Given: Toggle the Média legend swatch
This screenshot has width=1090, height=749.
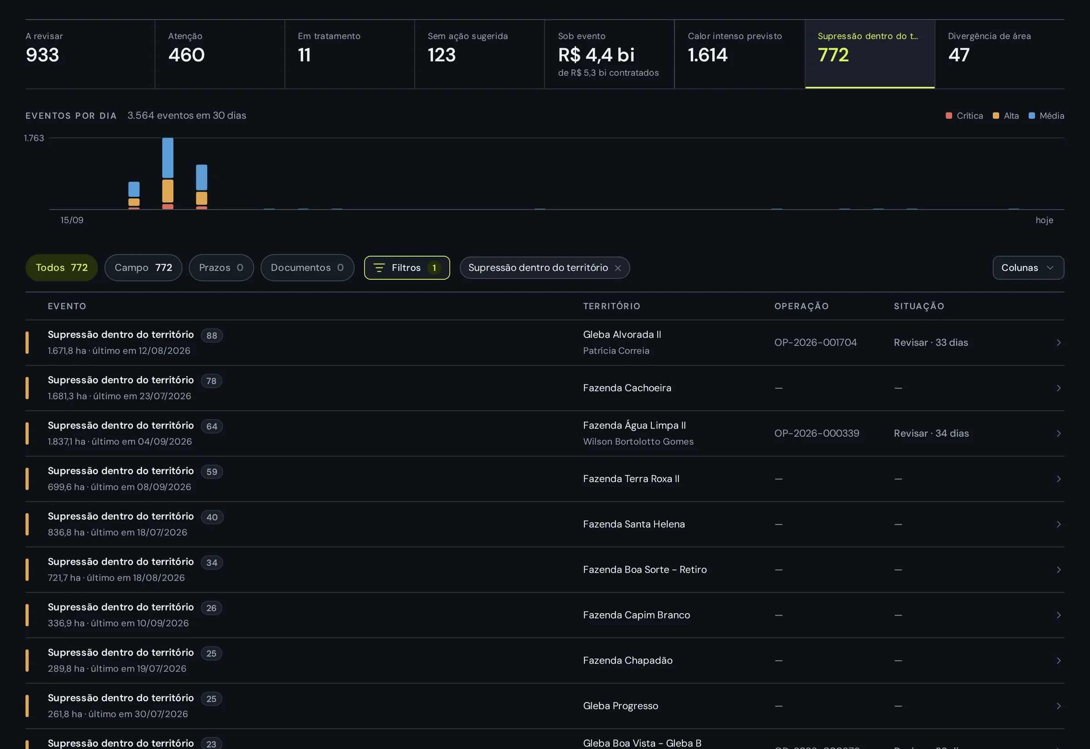Looking at the screenshot, I should click(1031, 115).
